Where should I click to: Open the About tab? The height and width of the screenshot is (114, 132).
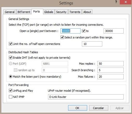pos(87,12)
